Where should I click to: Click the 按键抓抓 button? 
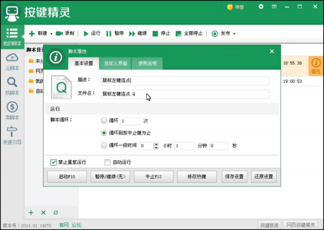click(x=269, y=225)
